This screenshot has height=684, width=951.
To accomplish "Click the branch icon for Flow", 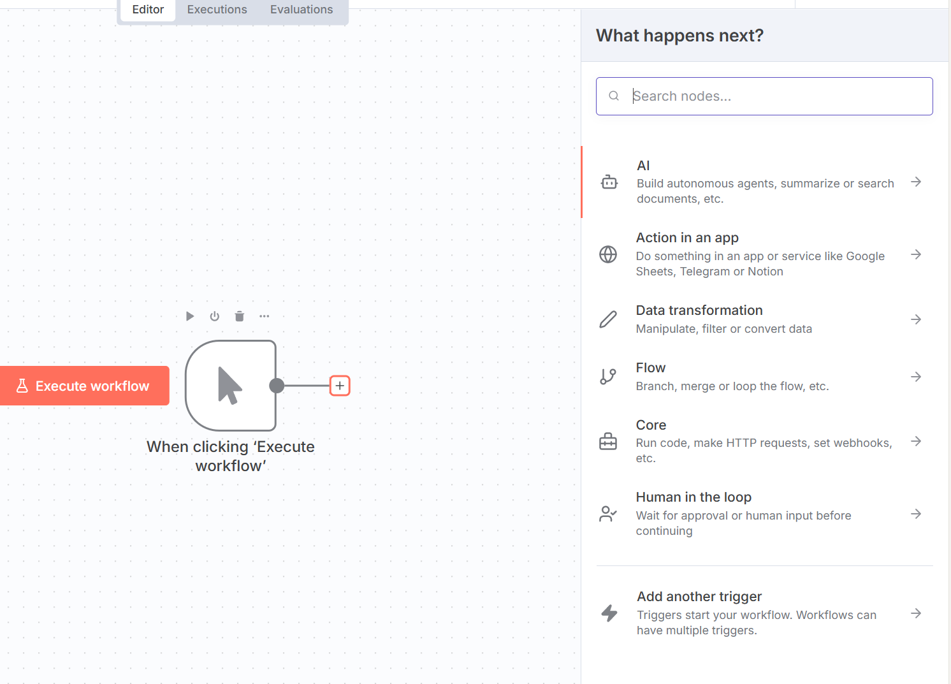I will [608, 377].
